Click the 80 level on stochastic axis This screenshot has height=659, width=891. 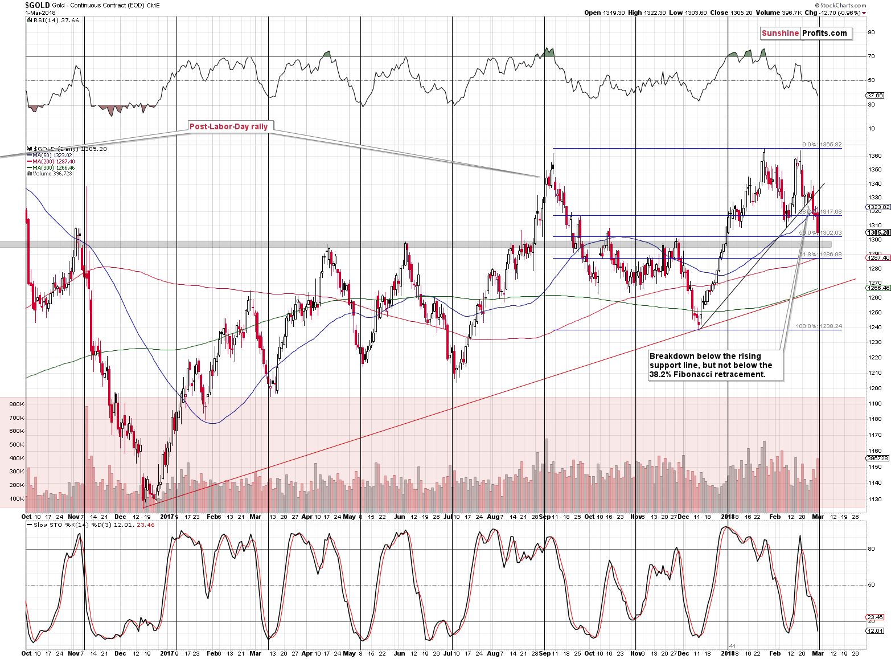(x=872, y=549)
